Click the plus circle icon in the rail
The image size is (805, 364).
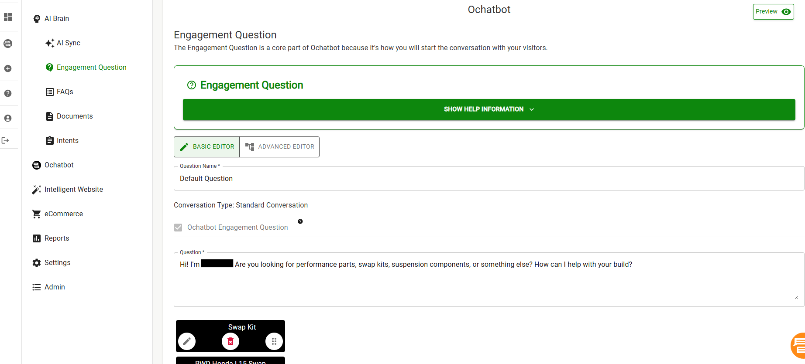[8, 68]
